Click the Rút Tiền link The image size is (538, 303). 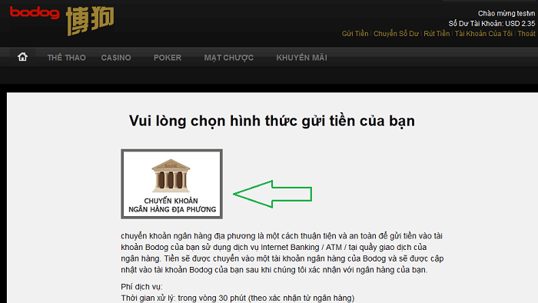(437, 34)
